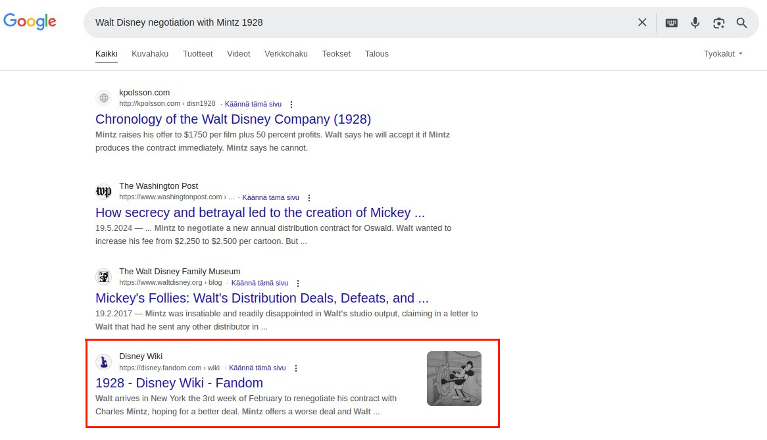Screen dimensions: 767x440
Task: Switch to the Videot tab
Action: 238,54
